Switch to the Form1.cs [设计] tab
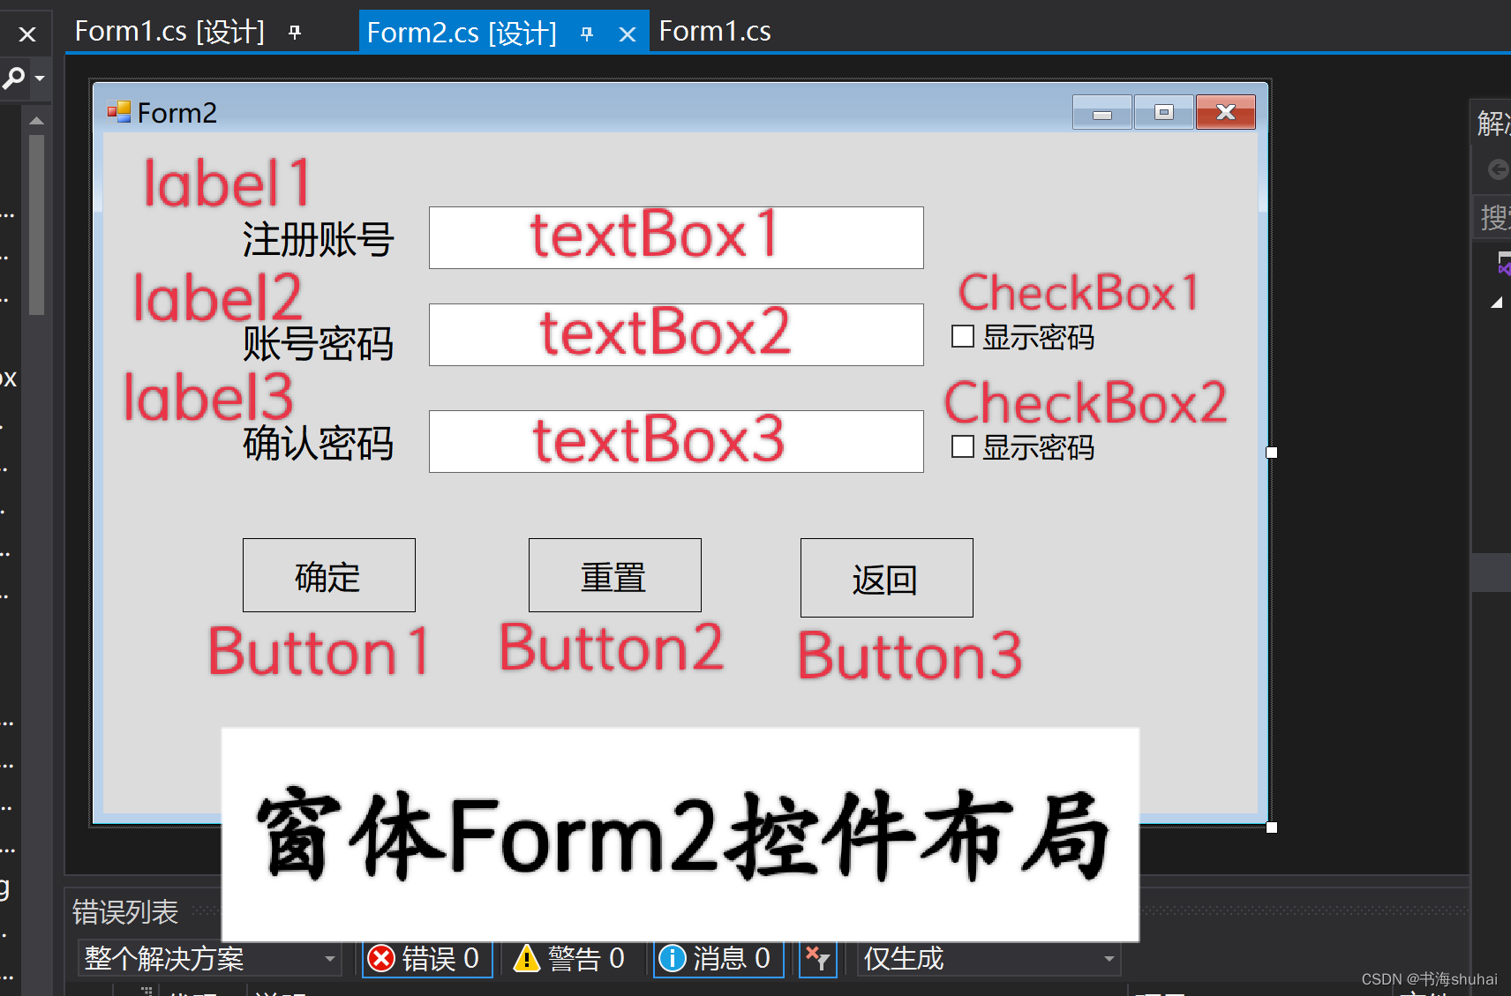Screen dimensions: 1511x996 pyautogui.click(x=169, y=32)
